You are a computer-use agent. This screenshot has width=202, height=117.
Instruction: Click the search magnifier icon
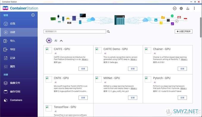(108, 32)
